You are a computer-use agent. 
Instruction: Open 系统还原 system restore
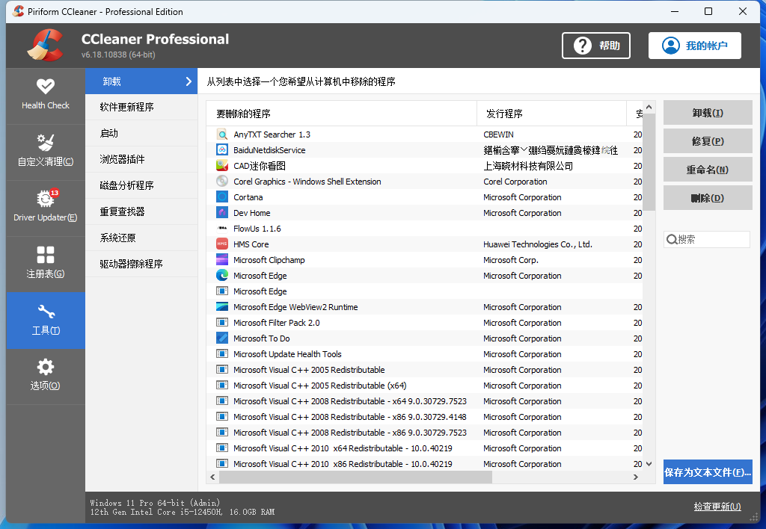click(141, 238)
